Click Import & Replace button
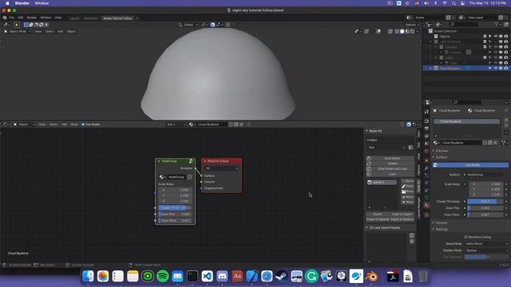Screen dimensions: 511x287 [402, 219]
